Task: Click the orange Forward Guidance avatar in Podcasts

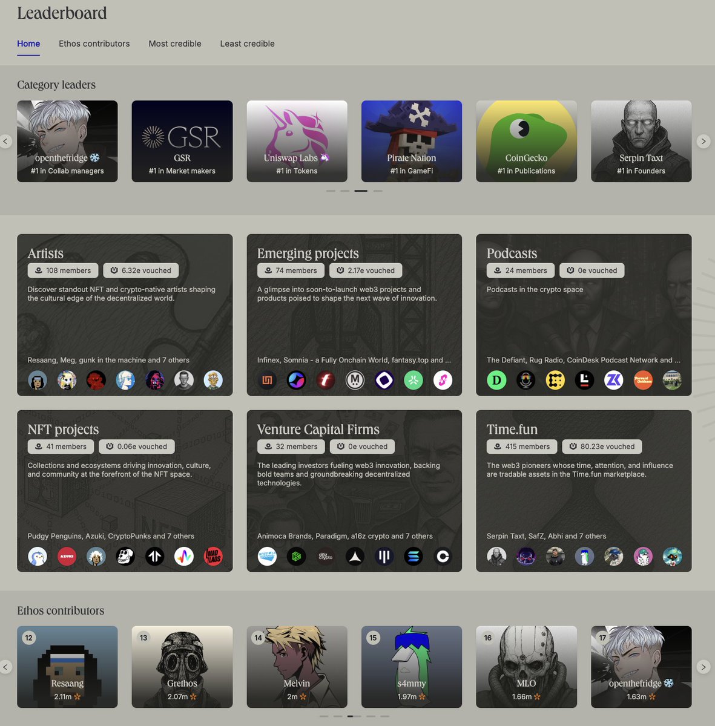Action: point(643,380)
